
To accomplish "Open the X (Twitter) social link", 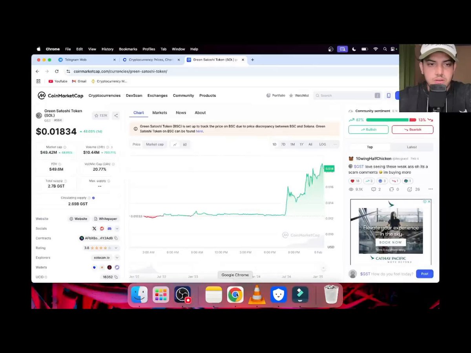I will [x=94, y=228].
